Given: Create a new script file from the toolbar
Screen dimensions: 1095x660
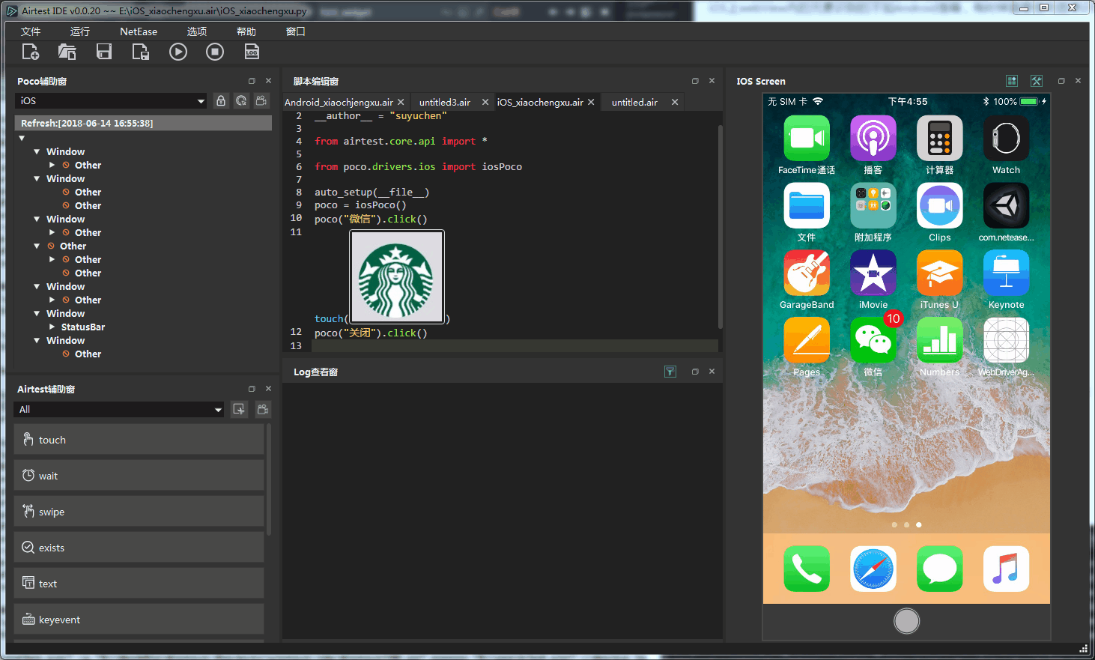Looking at the screenshot, I should 30,52.
